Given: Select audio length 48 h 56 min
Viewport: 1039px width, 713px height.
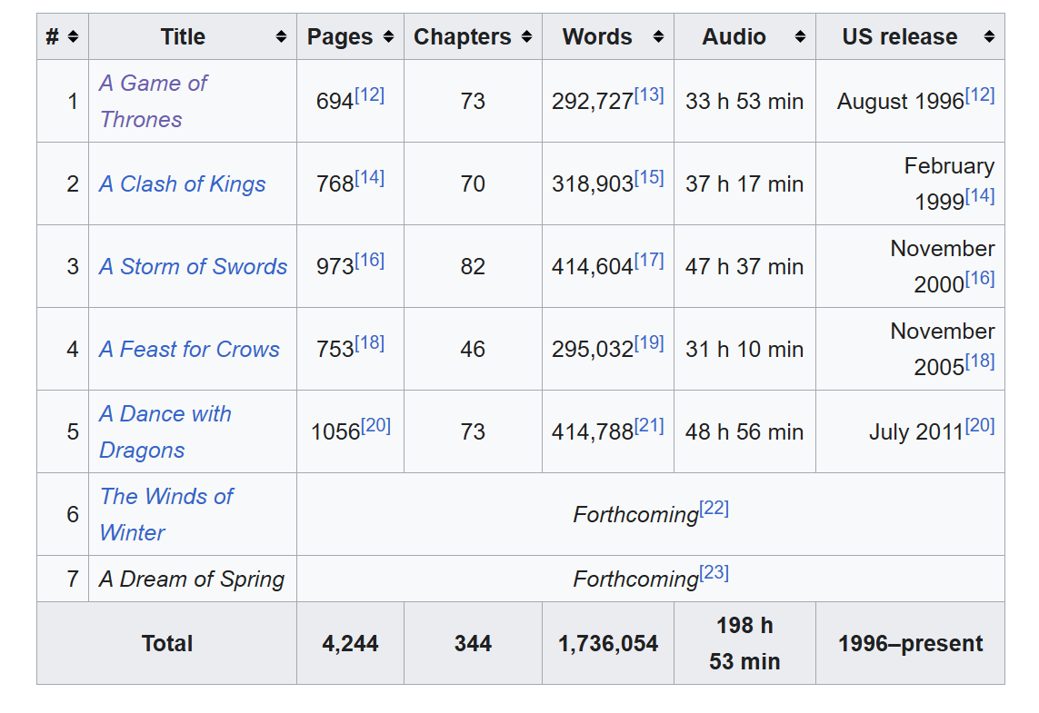Looking at the screenshot, I should (x=744, y=431).
